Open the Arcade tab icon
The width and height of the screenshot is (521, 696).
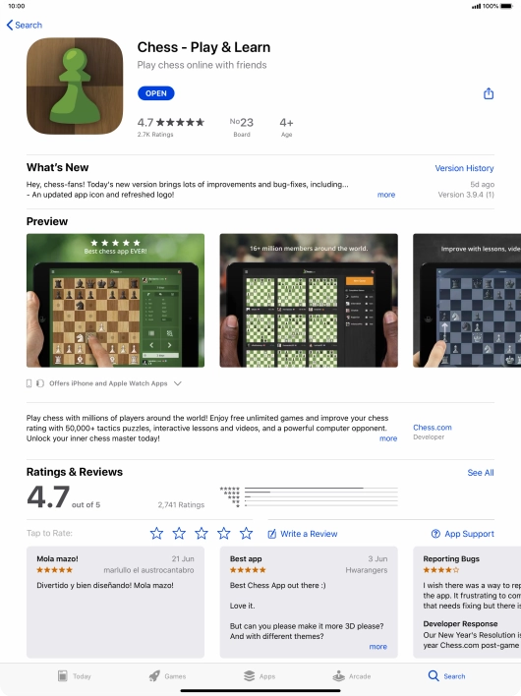tap(338, 676)
